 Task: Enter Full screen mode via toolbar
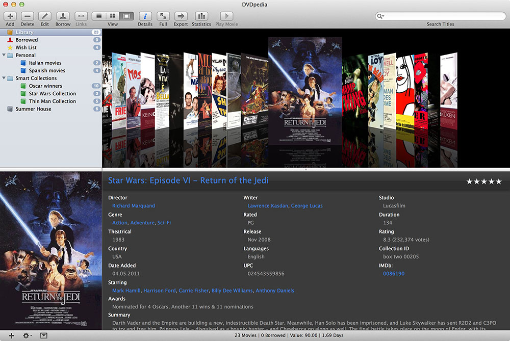163,16
